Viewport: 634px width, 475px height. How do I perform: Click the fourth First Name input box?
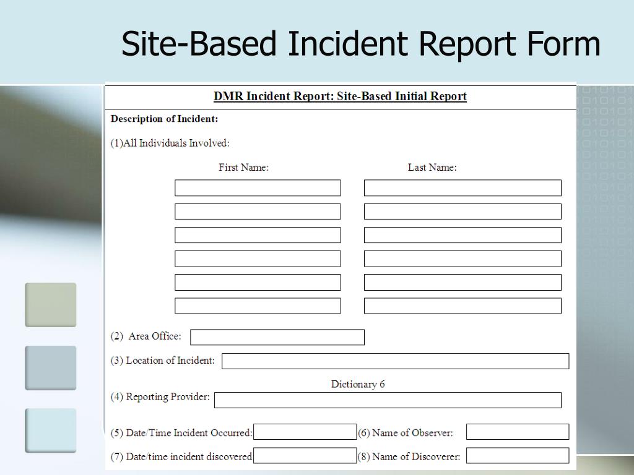click(258, 259)
